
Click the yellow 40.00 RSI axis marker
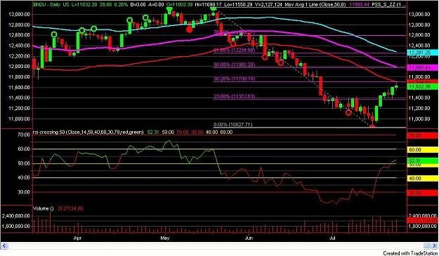[422, 178]
